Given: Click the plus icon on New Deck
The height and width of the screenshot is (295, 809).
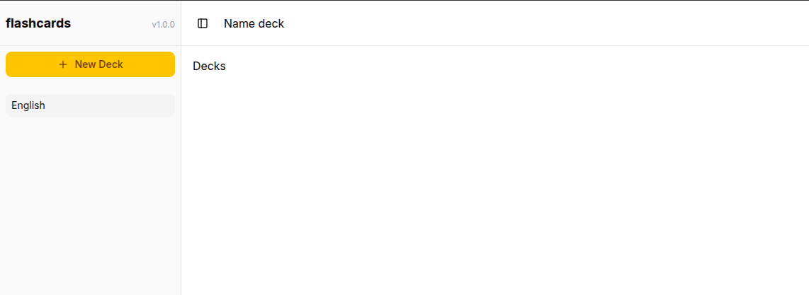Looking at the screenshot, I should tap(63, 64).
